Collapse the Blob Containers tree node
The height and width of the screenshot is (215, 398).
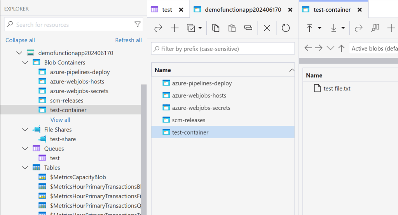pyautogui.click(x=25, y=62)
